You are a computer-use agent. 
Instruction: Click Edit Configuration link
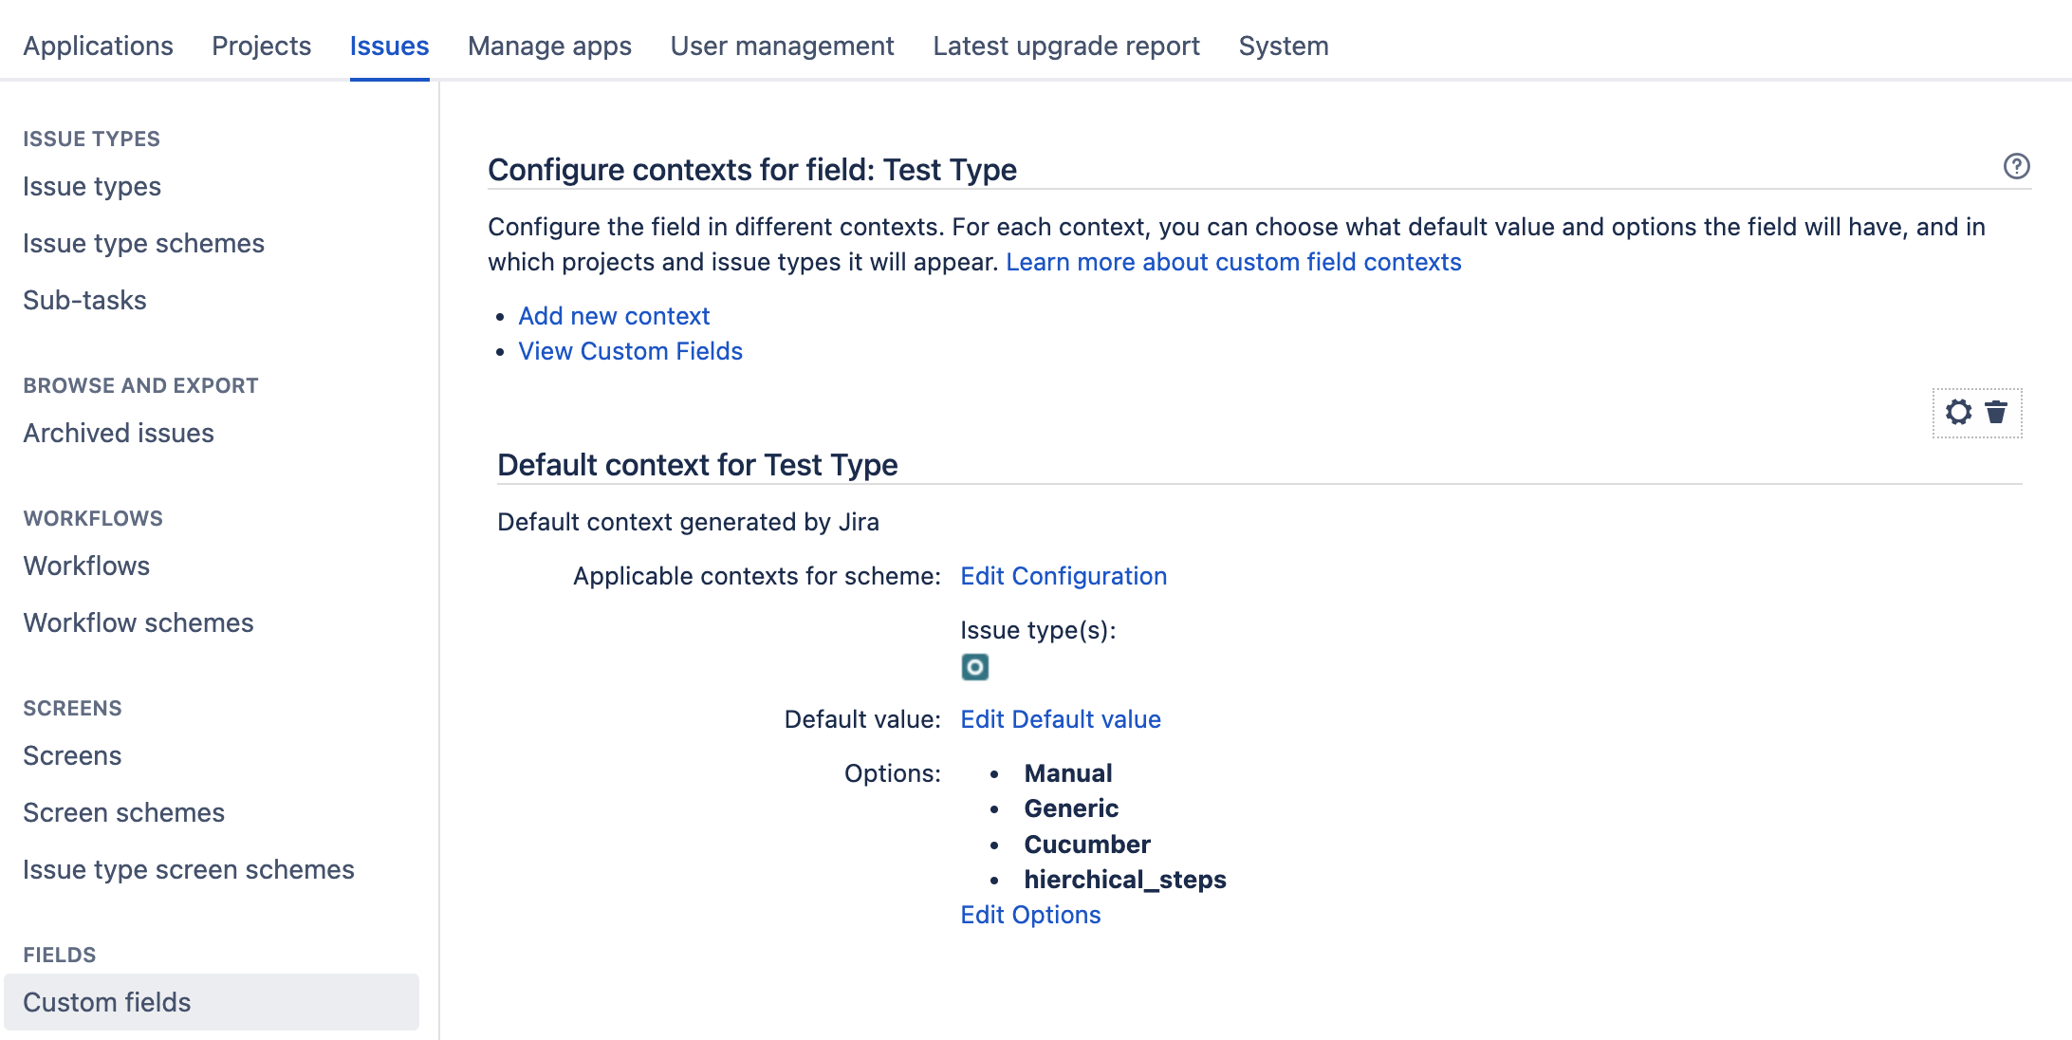tap(1064, 576)
